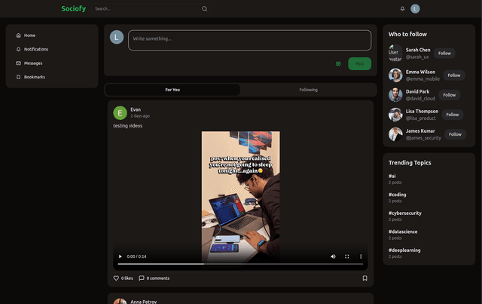Screen dimensions: 482x304
Task: Open the #cybersecurity trending topic
Action: pos(404,213)
